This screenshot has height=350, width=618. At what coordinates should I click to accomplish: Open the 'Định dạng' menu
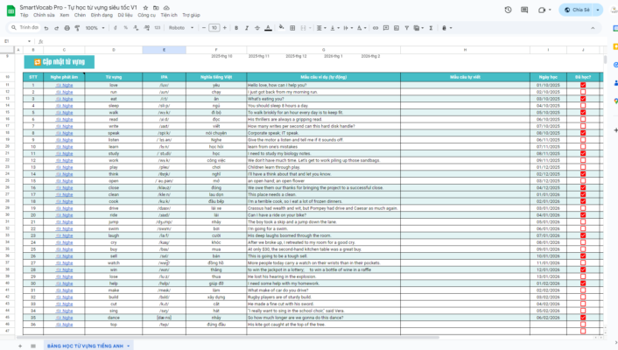pyautogui.click(x=102, y=16)
